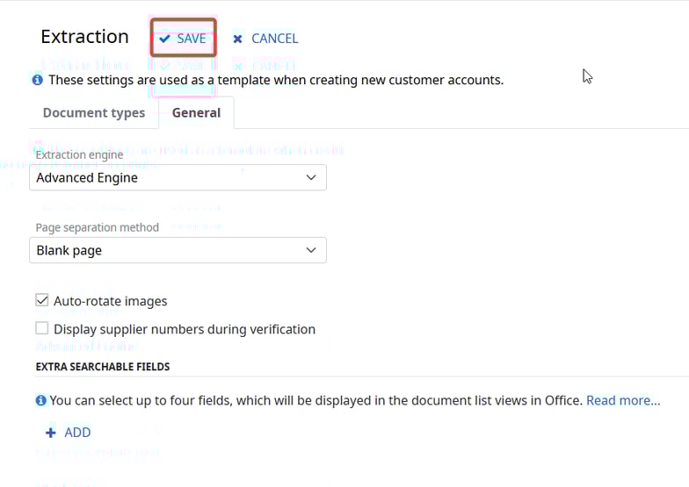
Task: Click the info icon by searchable fields note
Action: [x=40, y=400]
